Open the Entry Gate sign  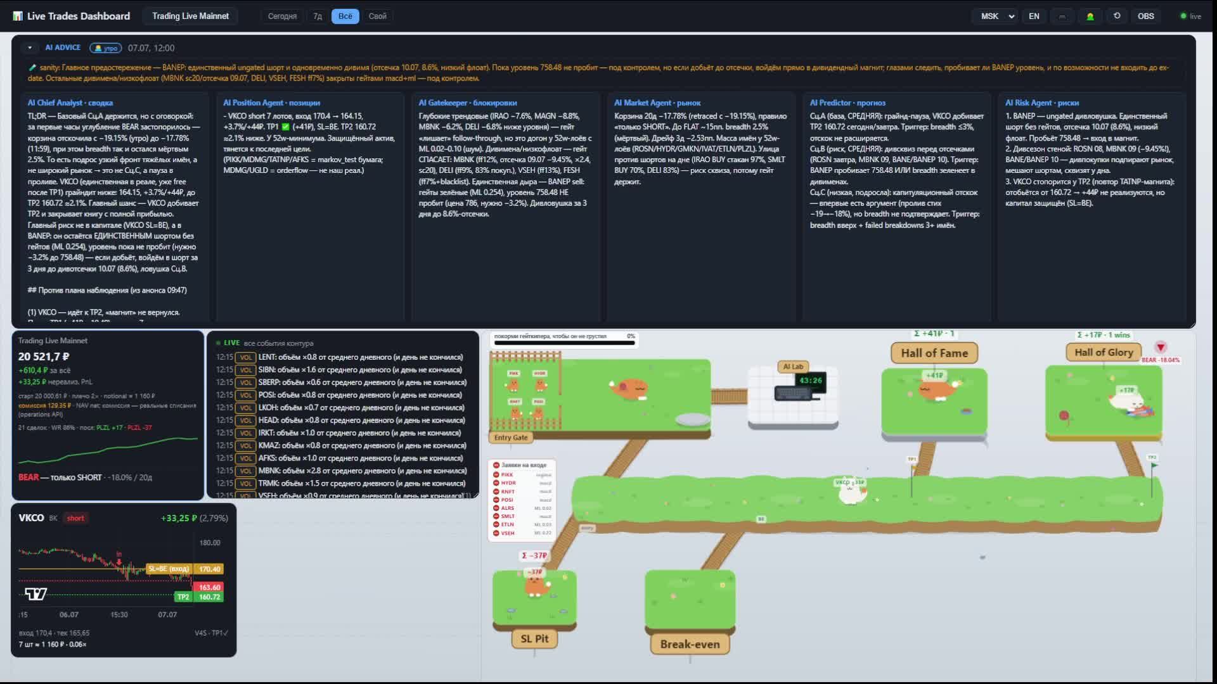pos(510,437)
